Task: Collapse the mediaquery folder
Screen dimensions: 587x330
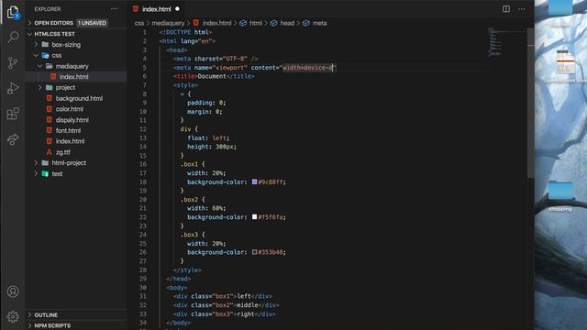Action: (x=76, y=66)
